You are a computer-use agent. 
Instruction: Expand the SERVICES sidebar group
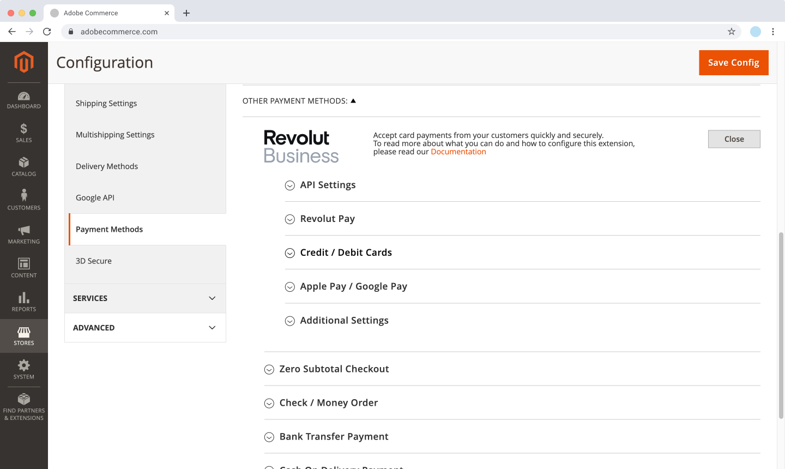145,298
